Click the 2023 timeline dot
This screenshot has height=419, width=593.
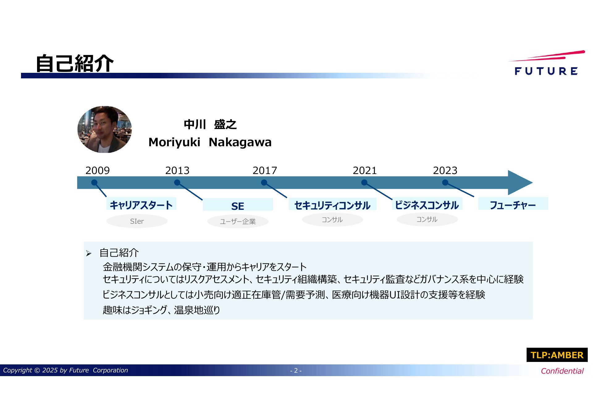coord(445,183)
